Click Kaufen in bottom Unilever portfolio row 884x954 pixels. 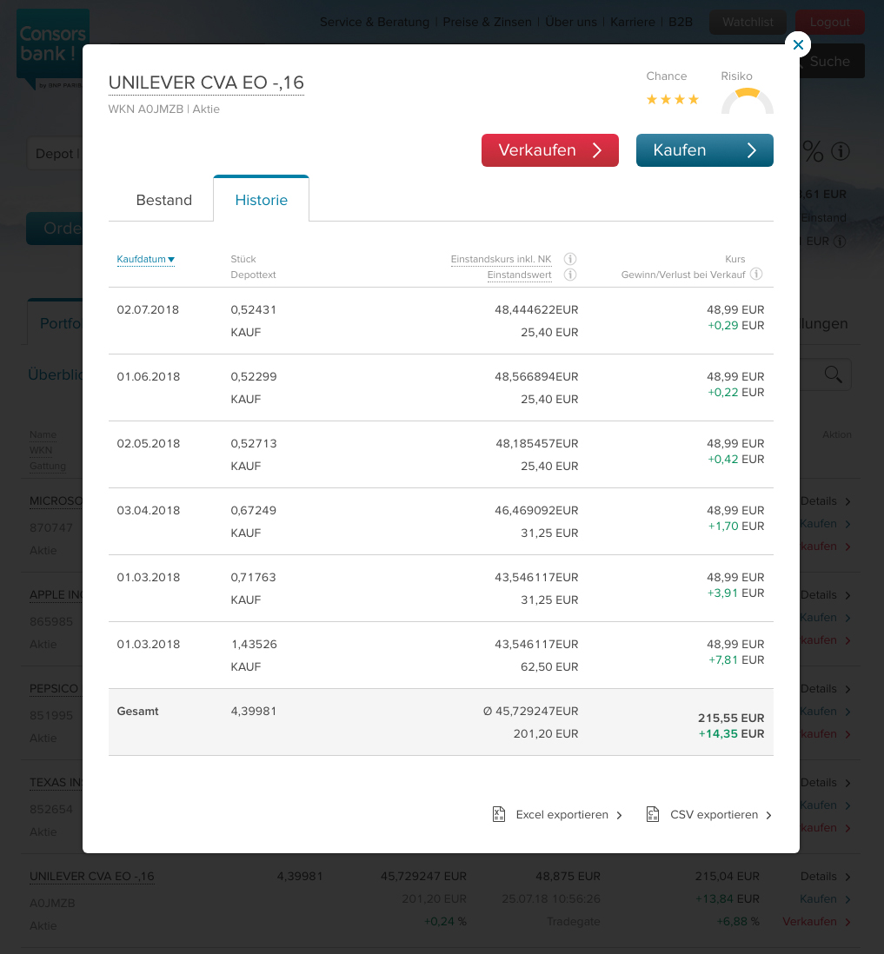826,898
